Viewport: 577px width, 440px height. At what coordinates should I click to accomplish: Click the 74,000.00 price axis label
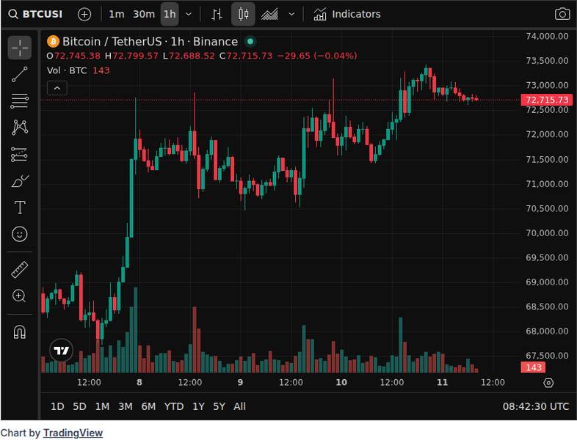pos(547,36)
